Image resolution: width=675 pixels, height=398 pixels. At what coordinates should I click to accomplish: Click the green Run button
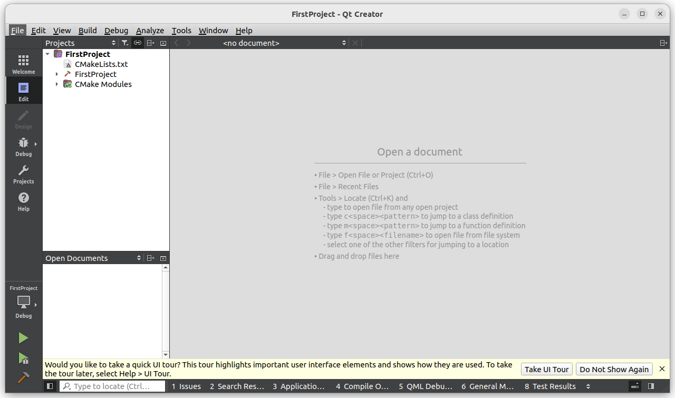[x=23, y=338]
